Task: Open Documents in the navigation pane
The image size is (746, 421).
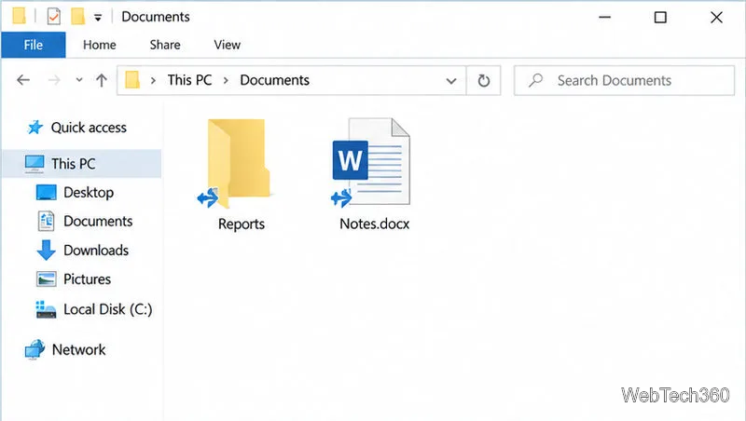Action: pos(98,222)
